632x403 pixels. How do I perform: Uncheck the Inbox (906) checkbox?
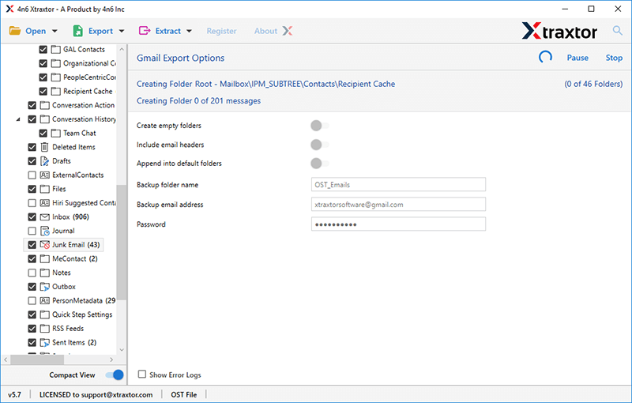[x=32, y=217]
